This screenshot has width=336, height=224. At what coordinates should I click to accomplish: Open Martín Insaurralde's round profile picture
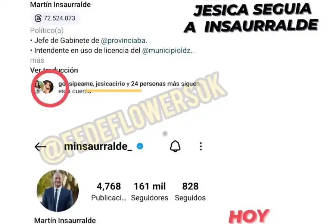click(x=57, y=191)
